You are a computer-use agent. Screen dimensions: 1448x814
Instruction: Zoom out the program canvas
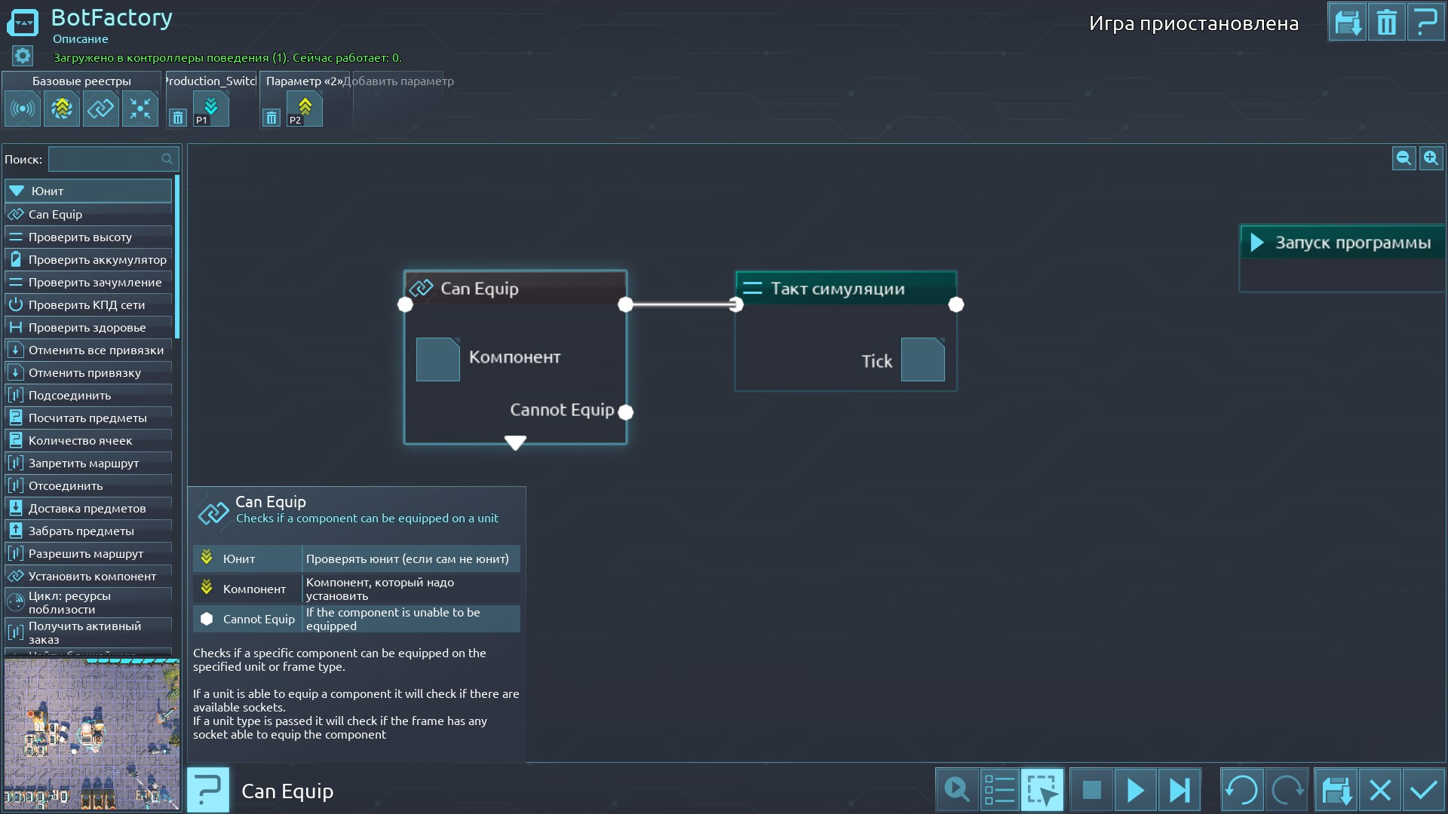tap(1404, 158)
